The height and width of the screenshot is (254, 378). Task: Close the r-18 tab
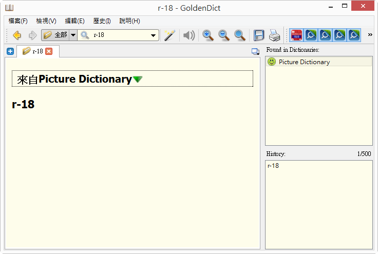(49, 51)
